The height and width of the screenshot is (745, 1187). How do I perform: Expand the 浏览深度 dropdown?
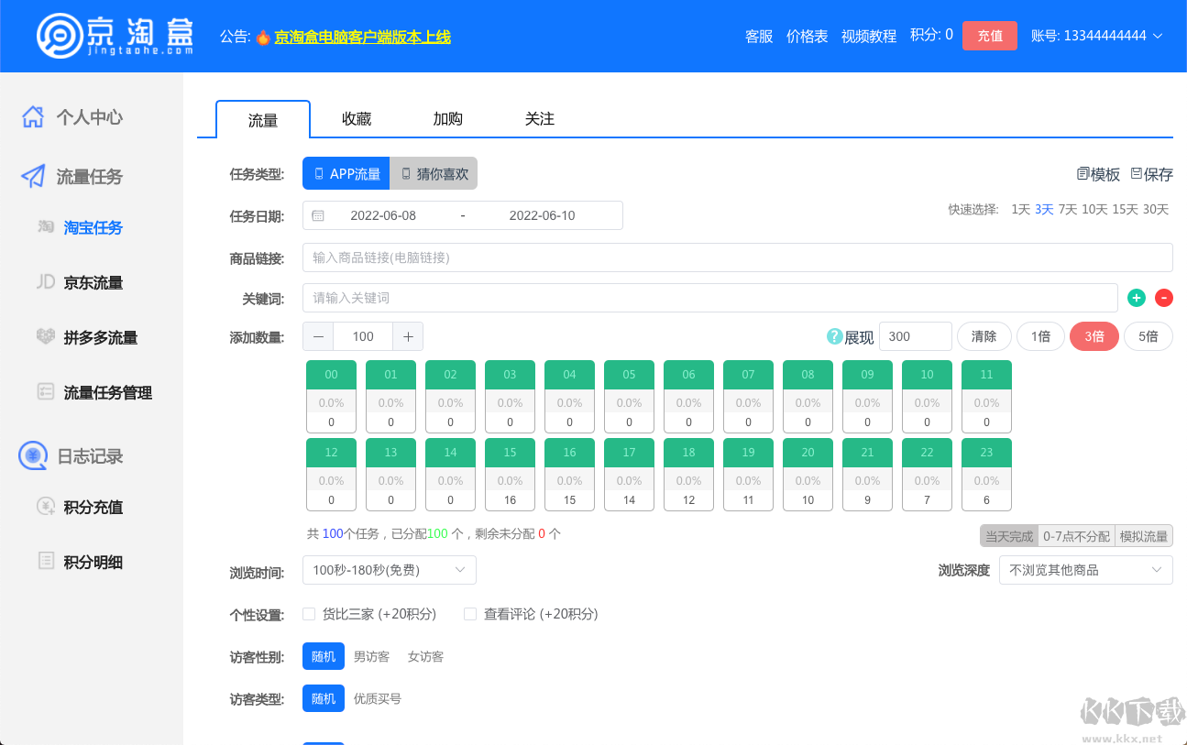click(1085, 570)
